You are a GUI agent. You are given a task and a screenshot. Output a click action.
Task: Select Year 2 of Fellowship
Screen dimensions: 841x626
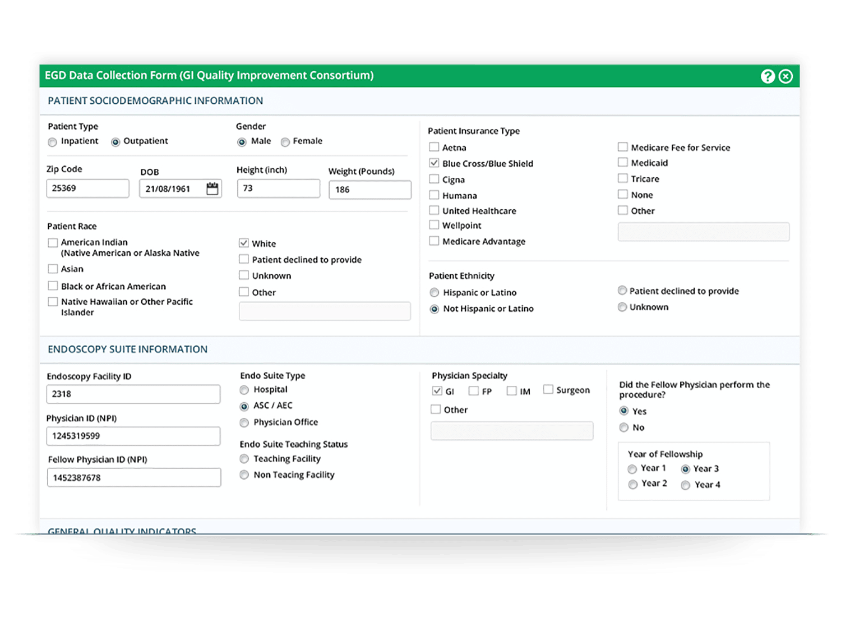[x=632, y=484]
